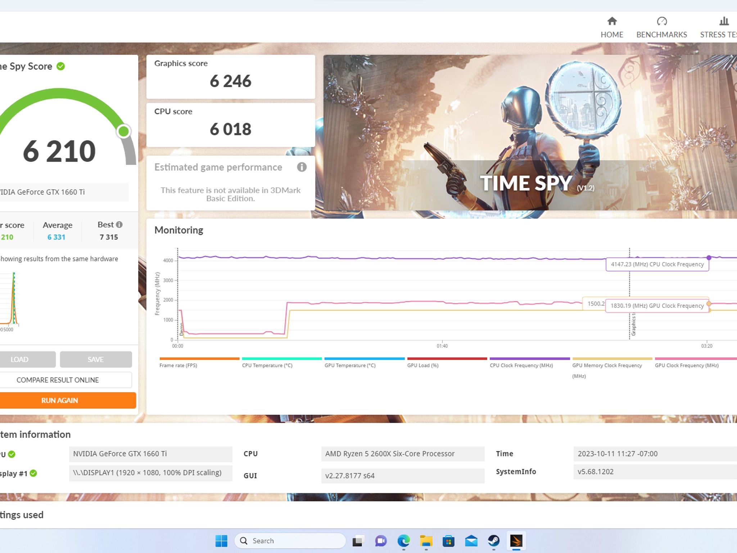Click the AMD Ryzen 5 2600X CPU field
Screen dimensions: 737x553
pyautogui.click(x=403, y=454)
